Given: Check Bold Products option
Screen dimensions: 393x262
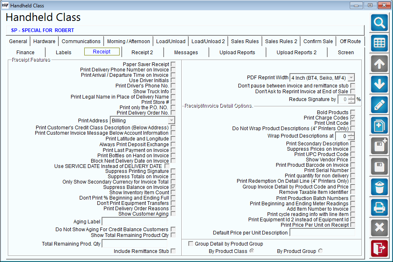Looking at the screenshot, I should [x=353, y=112].
